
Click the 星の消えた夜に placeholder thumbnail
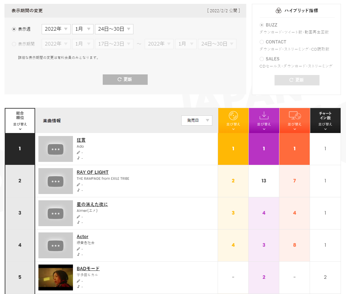click(56, 213)
